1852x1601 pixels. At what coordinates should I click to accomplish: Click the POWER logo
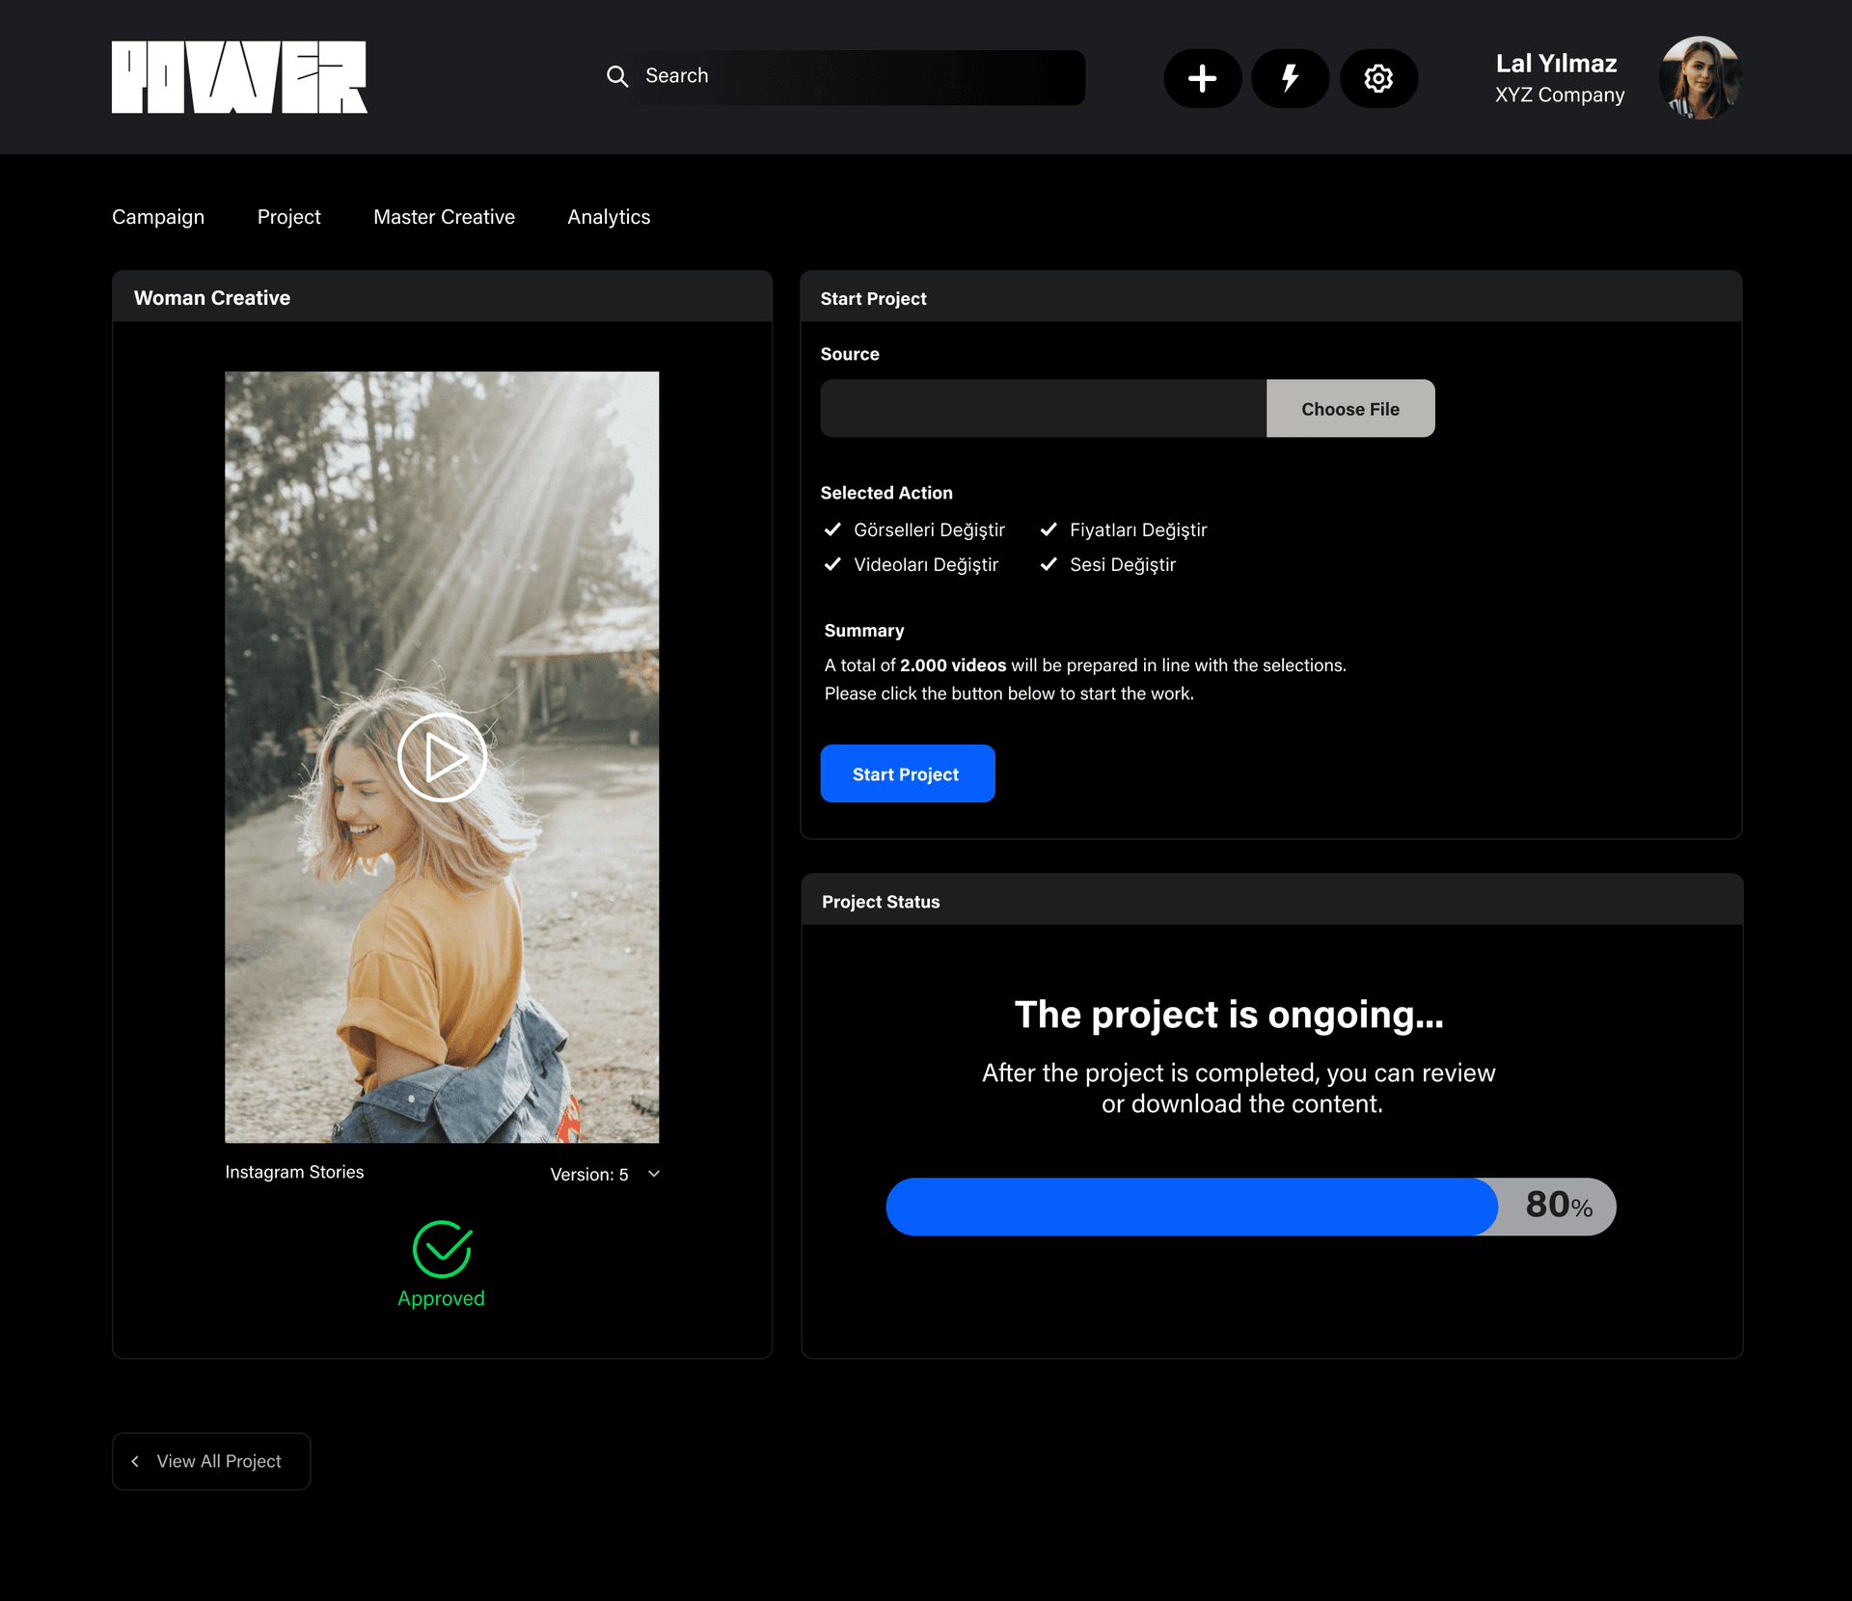[x=239, y=77]
